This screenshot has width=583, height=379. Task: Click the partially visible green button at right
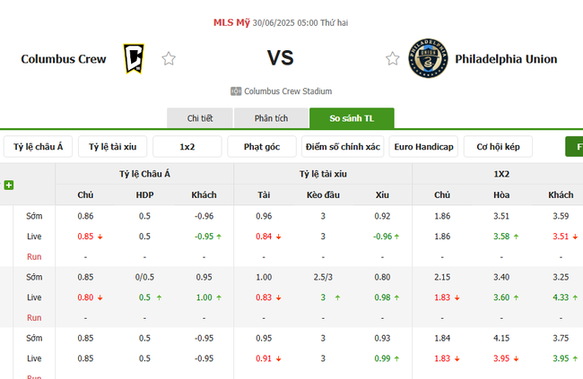[x=574, y=146]
